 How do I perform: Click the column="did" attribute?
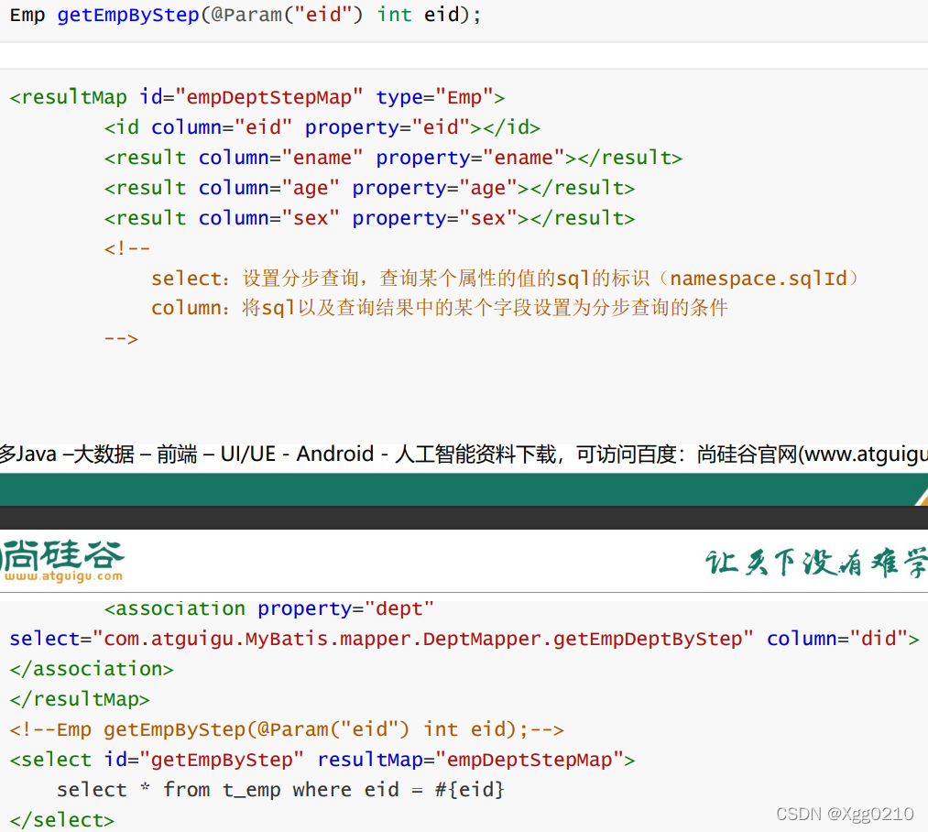tap(837, 639)
